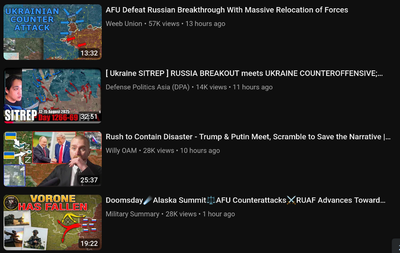
Task: Open the Vorone Has Fallen thumbnail
Action: pos(53,222)
